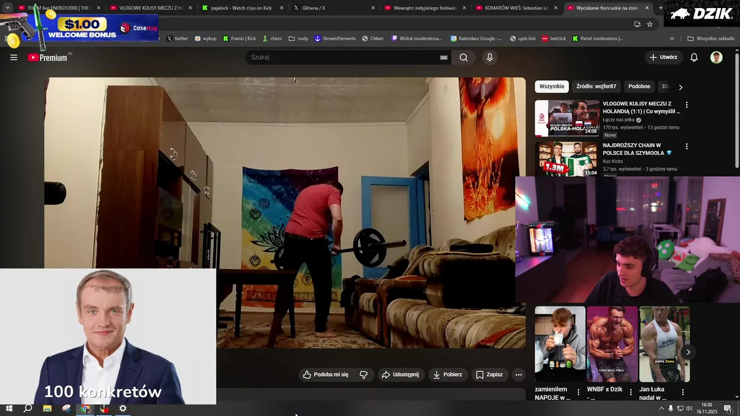Open the on-screen keyboard icon in search
This screenshot has height=416, width=740.
pos(443,57)
